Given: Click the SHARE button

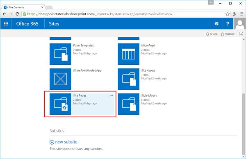Looking at the screenshot, I should point(212,34).
